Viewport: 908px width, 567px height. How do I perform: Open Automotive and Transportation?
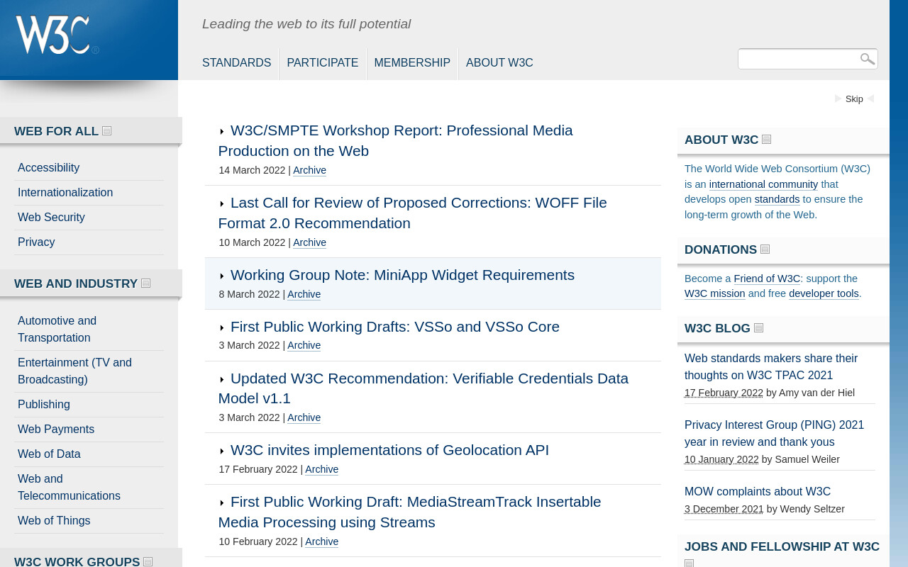point(57,330)
